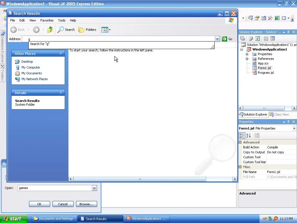Click the Command Window toolbar icon
297x223 pixels.
pos(284,18)
